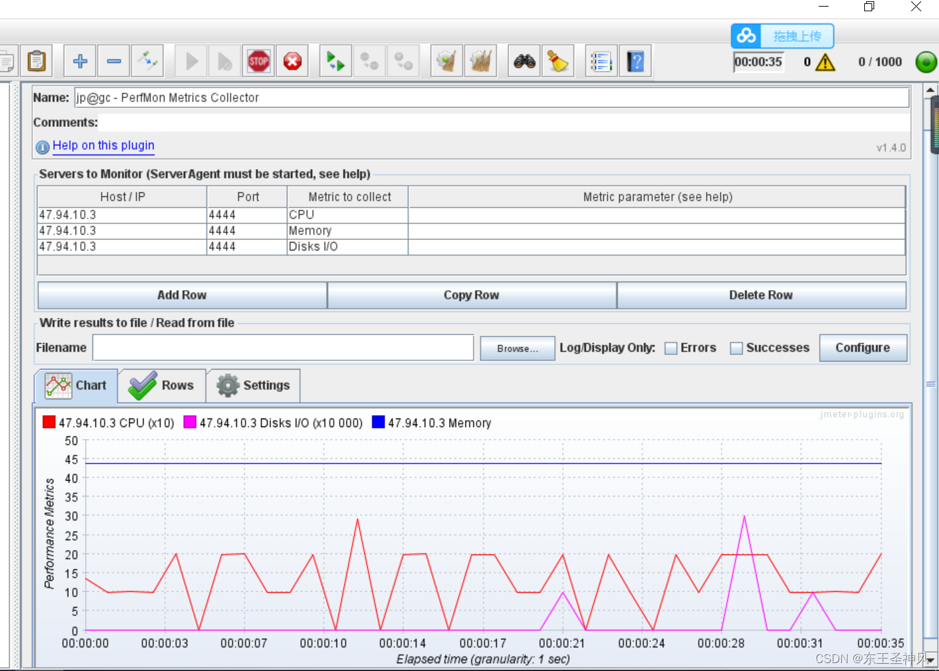Click the Add plus toolbar icon
Image resolution: width=939 pixels, height=671 pixels.
(80, 61)
